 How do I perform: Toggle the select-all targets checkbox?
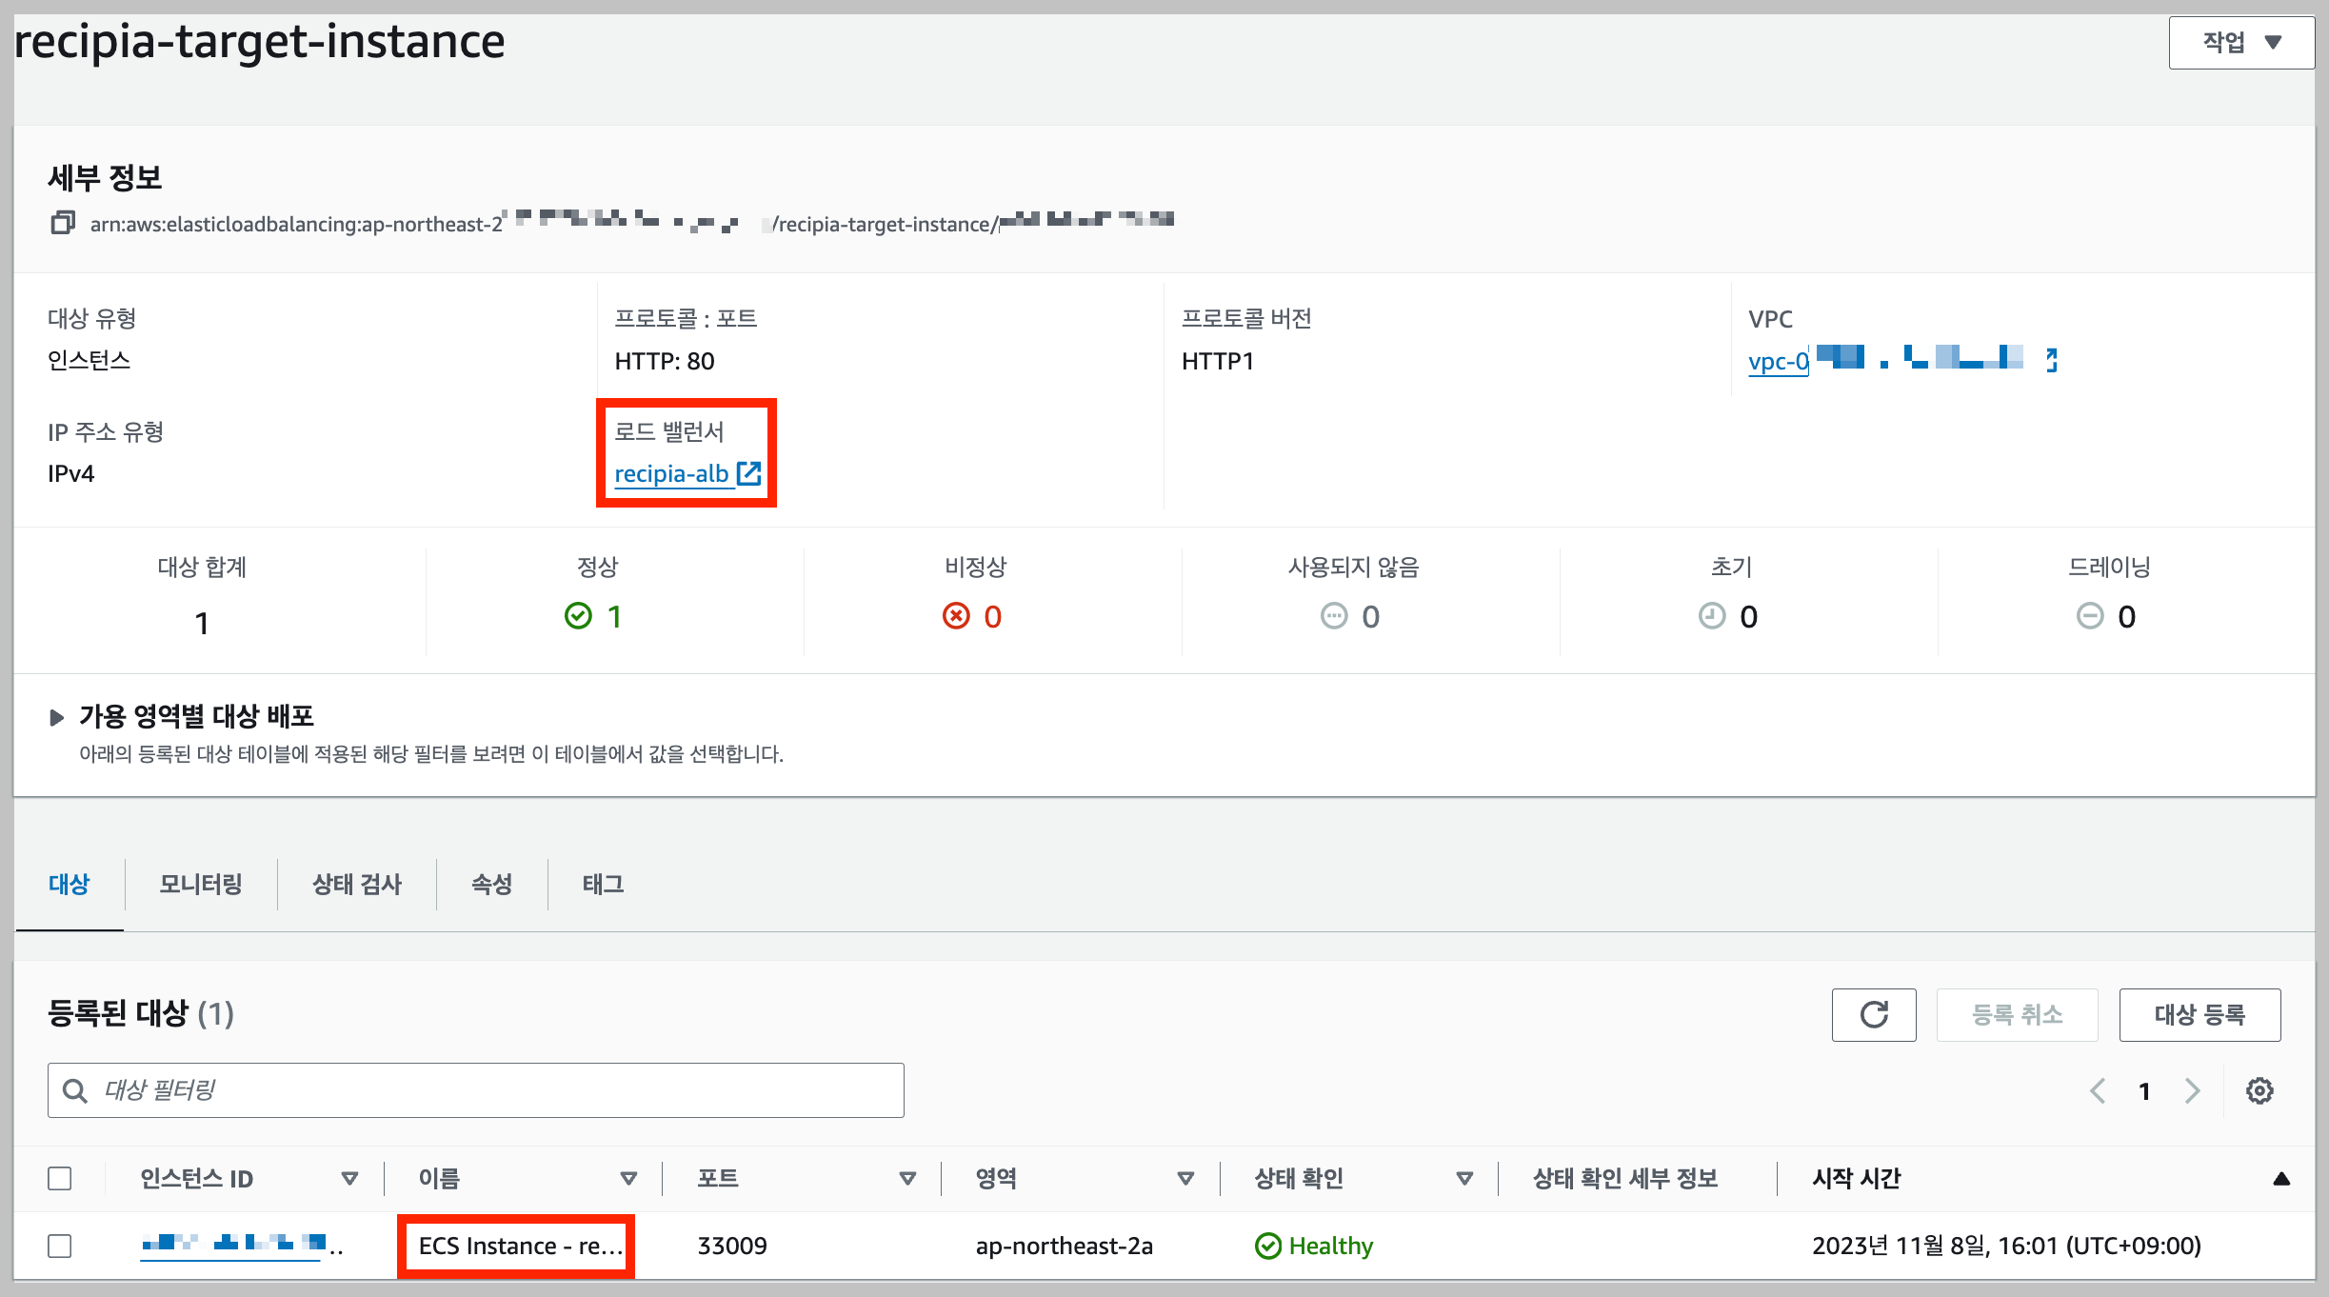click(60, 1179)
